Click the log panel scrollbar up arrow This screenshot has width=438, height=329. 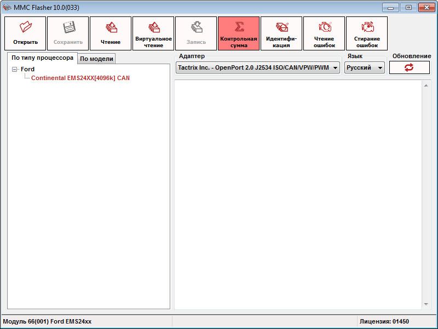[x=427, y=85]
